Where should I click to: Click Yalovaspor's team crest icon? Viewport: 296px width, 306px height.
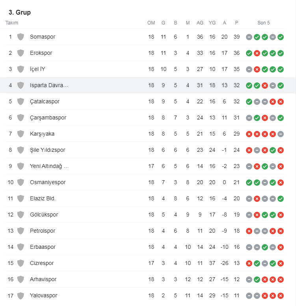point(20,295)
